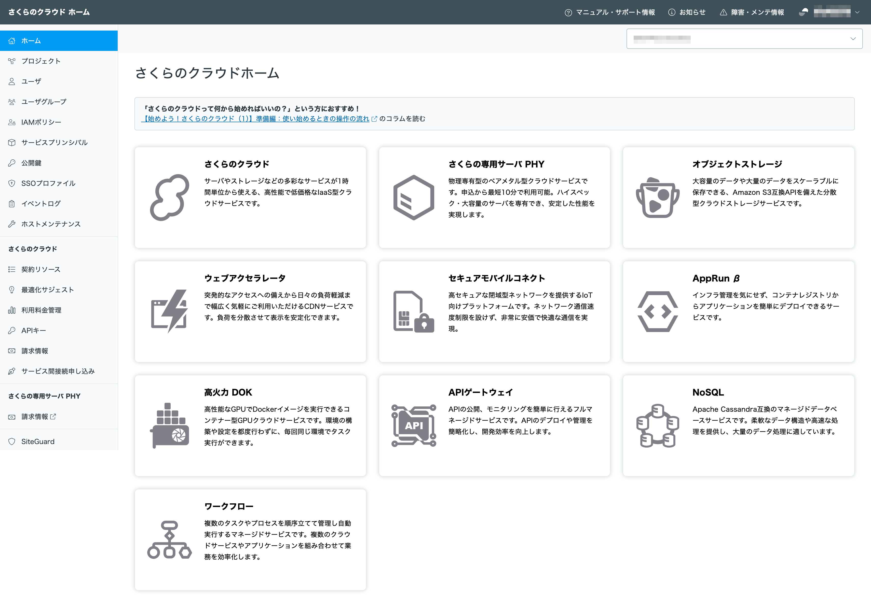This screenshot has width=871, height=607.
Task: Click the さくらのクラウド ホーム header title
Action: tap(49, 12)
